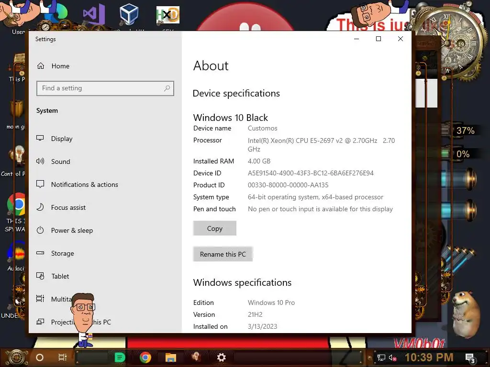The height and width of the screenshot is (367, 490).
Task: Go to Settings Home
Action: pyautogui.click(x=53, y=66)
